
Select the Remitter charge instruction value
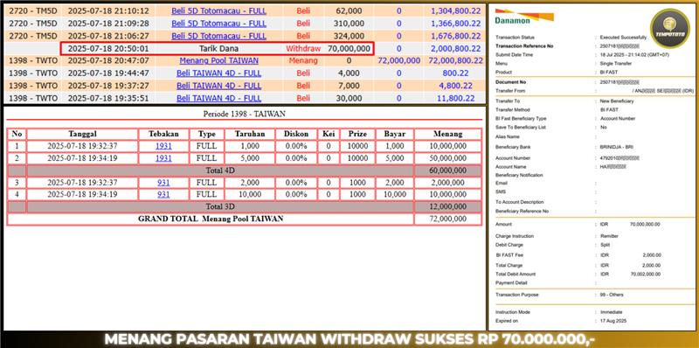tap(609, 236)
